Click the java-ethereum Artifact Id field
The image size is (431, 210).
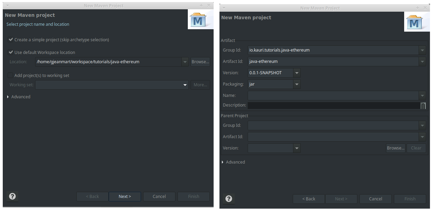(x=333, y=62)
